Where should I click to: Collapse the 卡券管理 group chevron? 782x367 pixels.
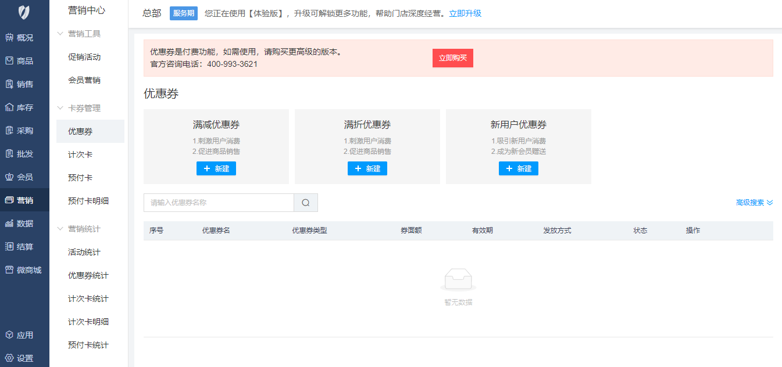[x=60, y=108]
